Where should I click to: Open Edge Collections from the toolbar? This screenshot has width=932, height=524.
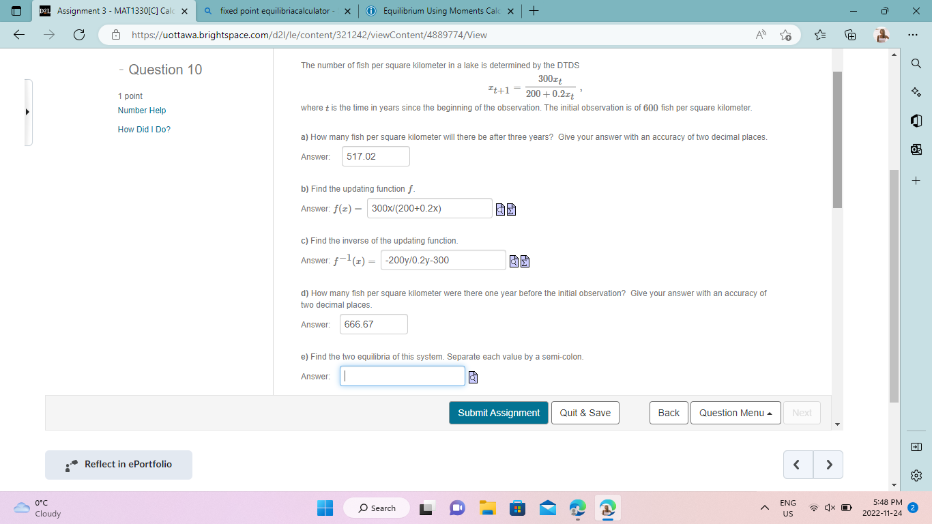(x=849, y=33)
